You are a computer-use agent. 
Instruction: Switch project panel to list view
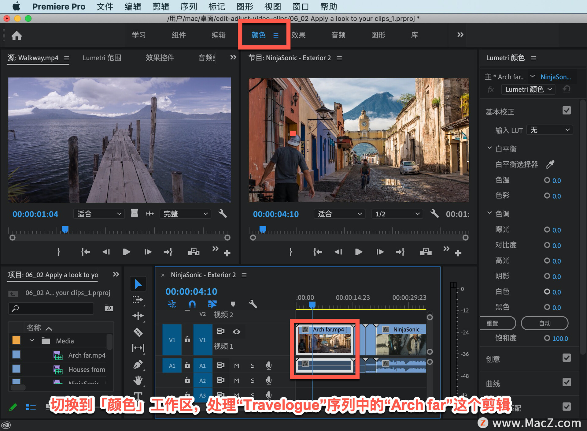31,407
